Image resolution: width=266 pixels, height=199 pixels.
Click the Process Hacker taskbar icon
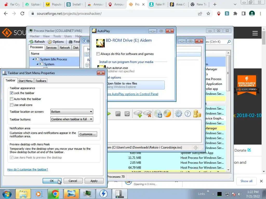pyautogui.click(x=87, y=194)
